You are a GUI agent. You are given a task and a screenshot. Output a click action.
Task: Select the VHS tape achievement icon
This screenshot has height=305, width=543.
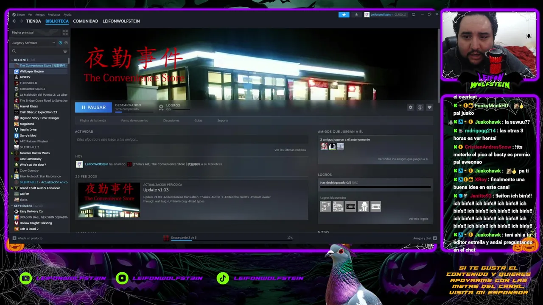350,206
